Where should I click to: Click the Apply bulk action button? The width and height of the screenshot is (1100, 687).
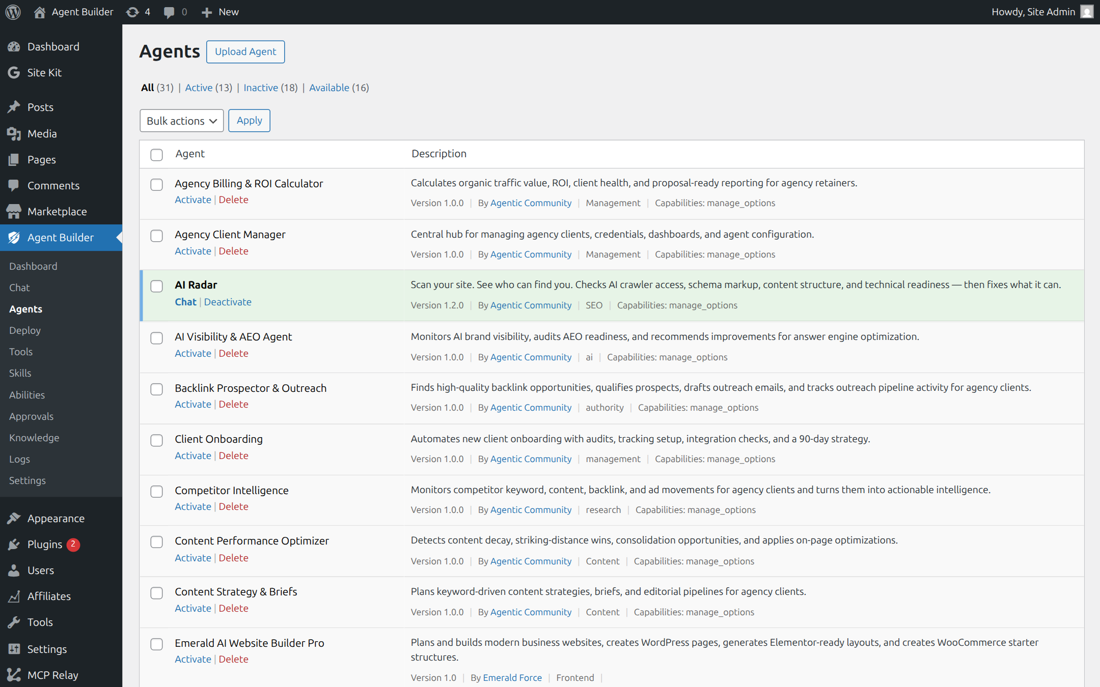250,121
